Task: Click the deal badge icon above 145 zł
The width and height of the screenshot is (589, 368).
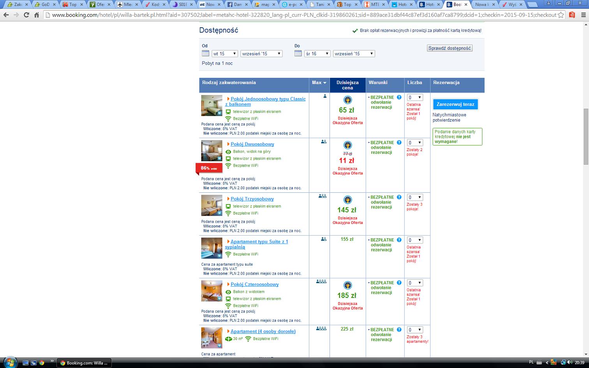Action: coord(347,200)
